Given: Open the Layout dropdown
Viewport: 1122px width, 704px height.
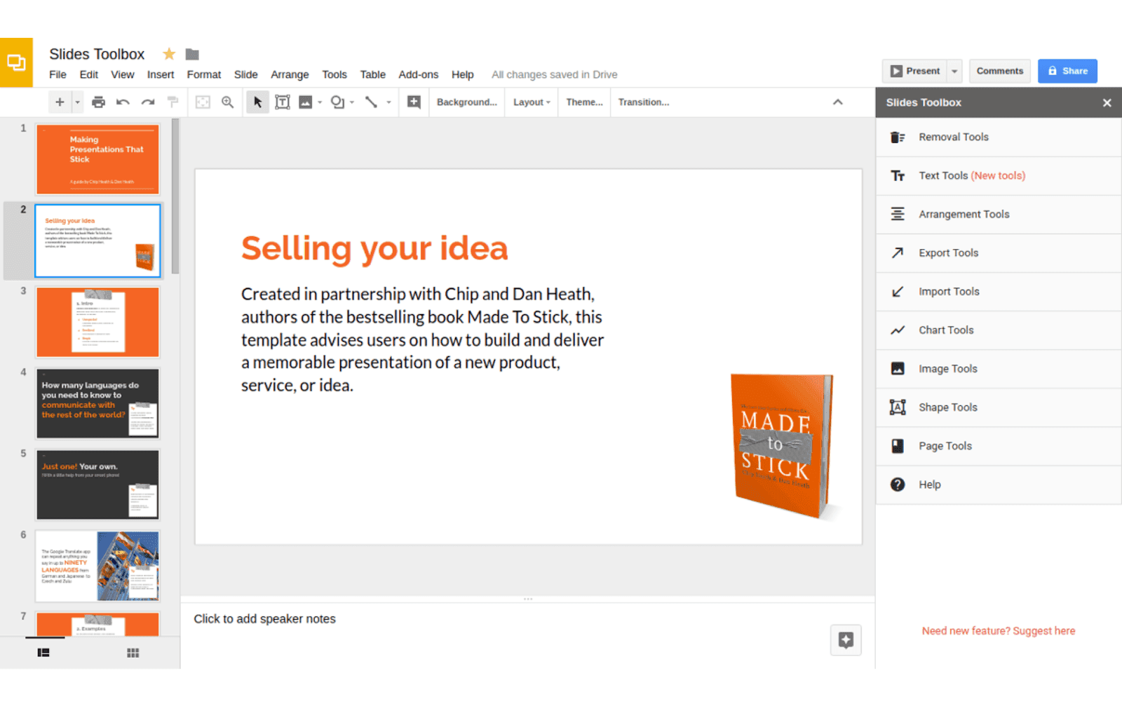Looking at the screenshot, I should pyautogui.click(x=530, y=102).
